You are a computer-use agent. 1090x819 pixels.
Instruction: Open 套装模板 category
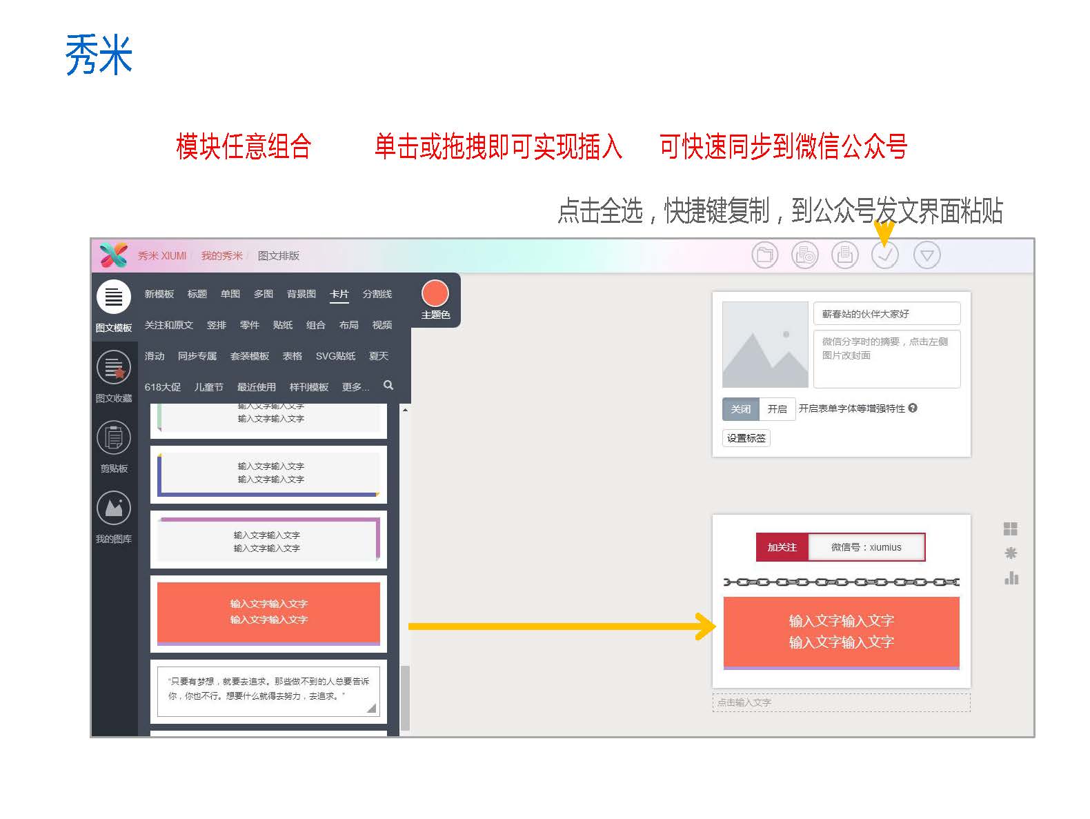pyautogui.click(x=250, y=356)
